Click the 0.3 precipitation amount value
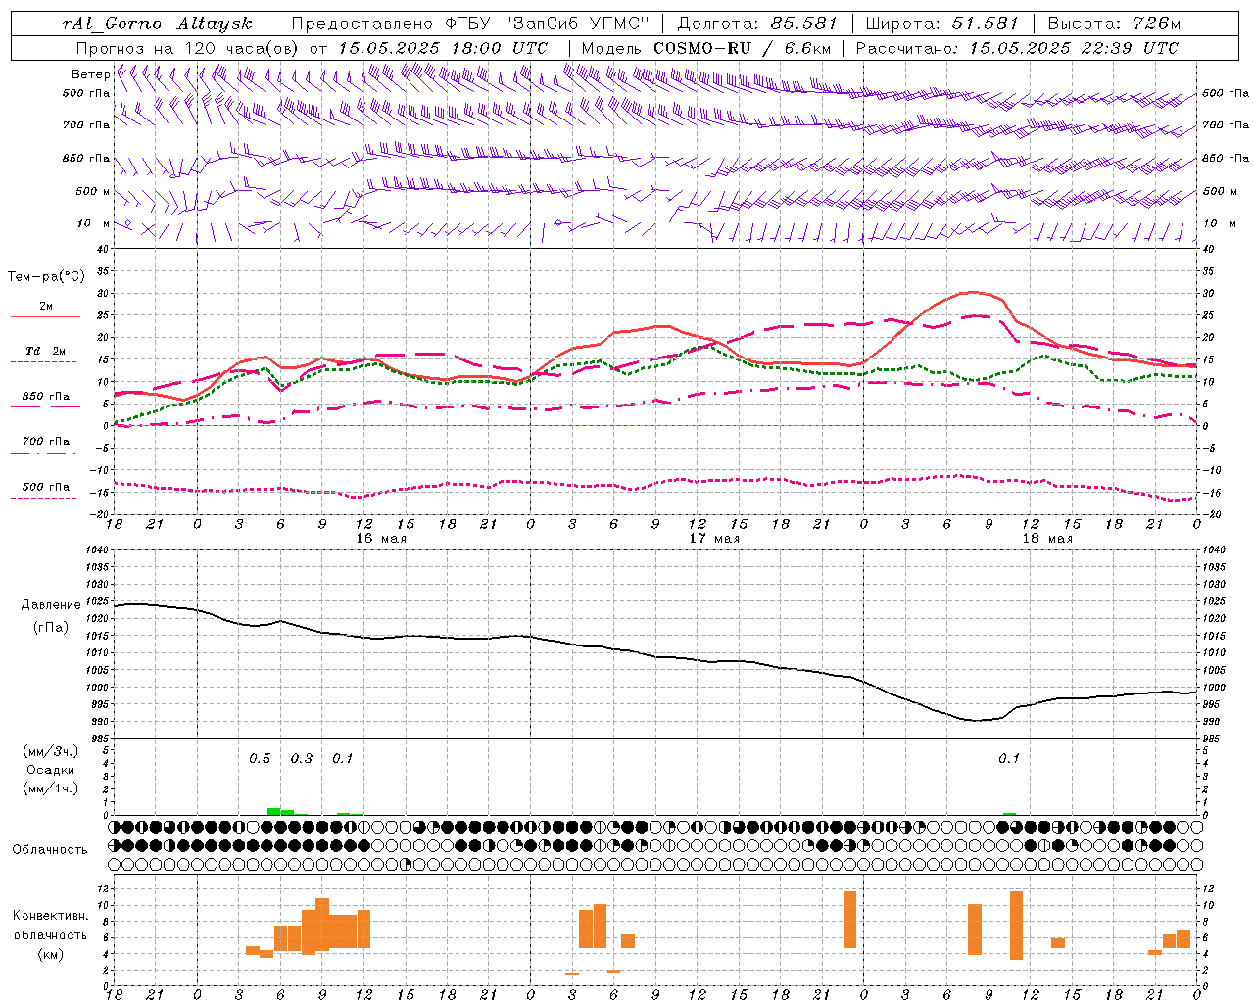The height and width of the screenshot is (1003, 1254). (302, 759)
